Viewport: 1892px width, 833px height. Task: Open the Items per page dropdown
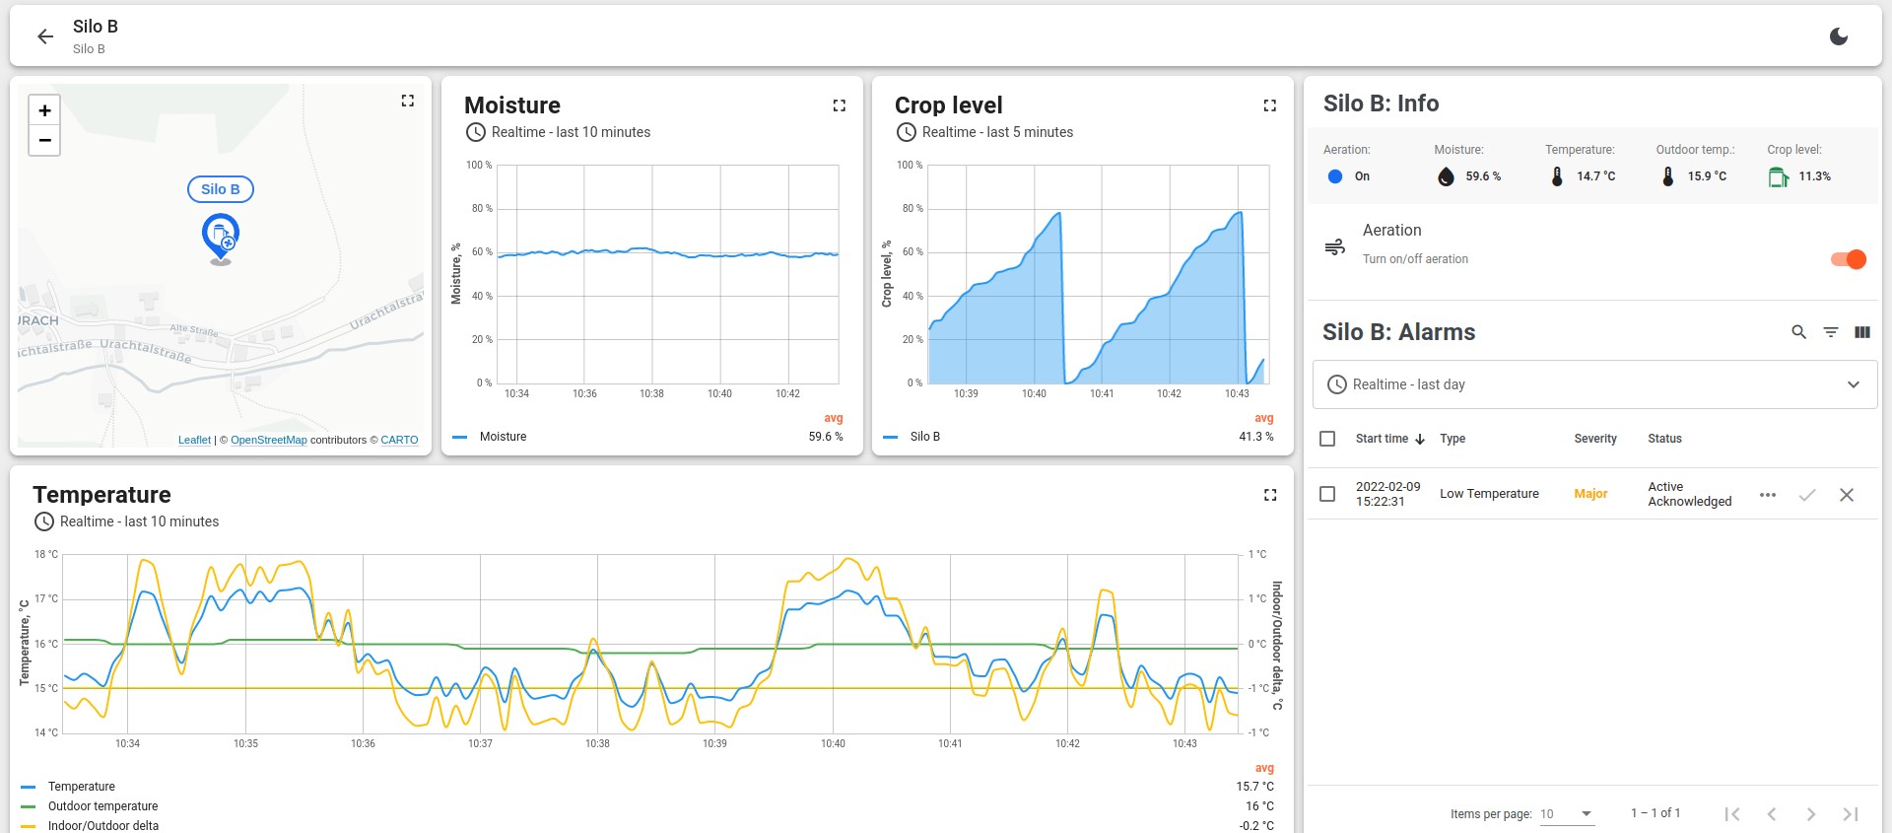pyautogui.click(x=1567, y=813)
